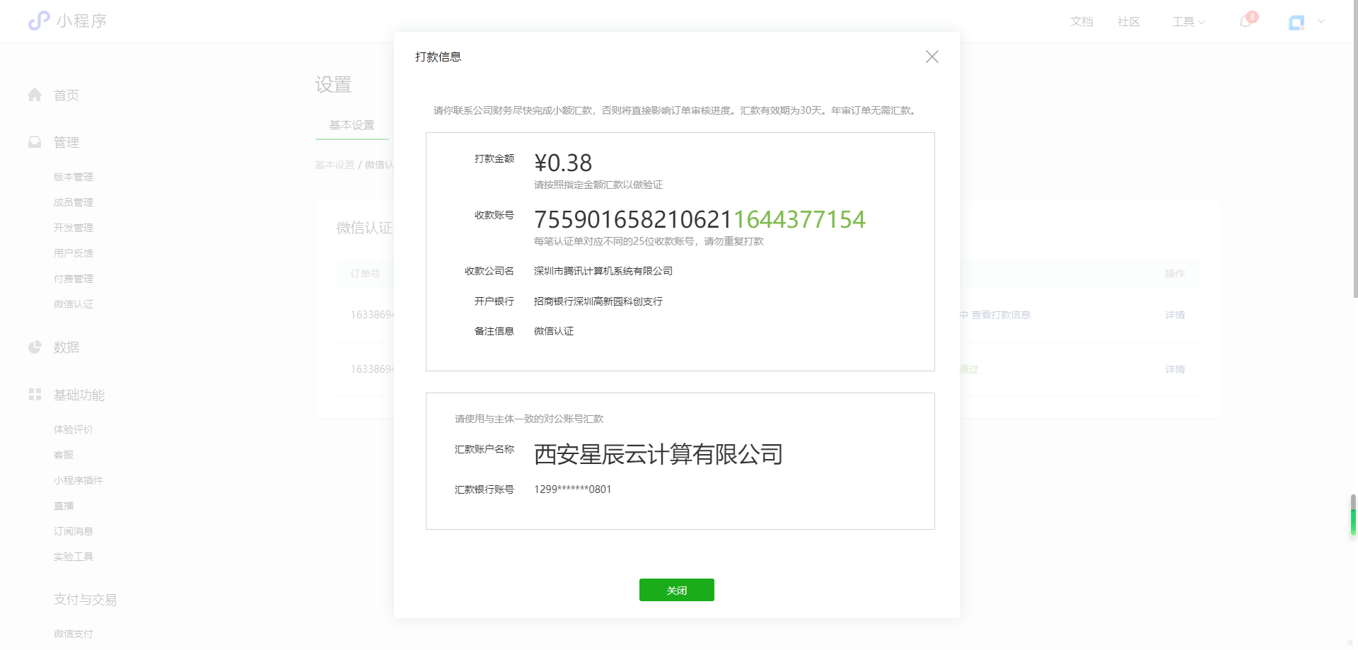
Task: Open 微信认证 in sidebar
Action: [x=74, y=304]
